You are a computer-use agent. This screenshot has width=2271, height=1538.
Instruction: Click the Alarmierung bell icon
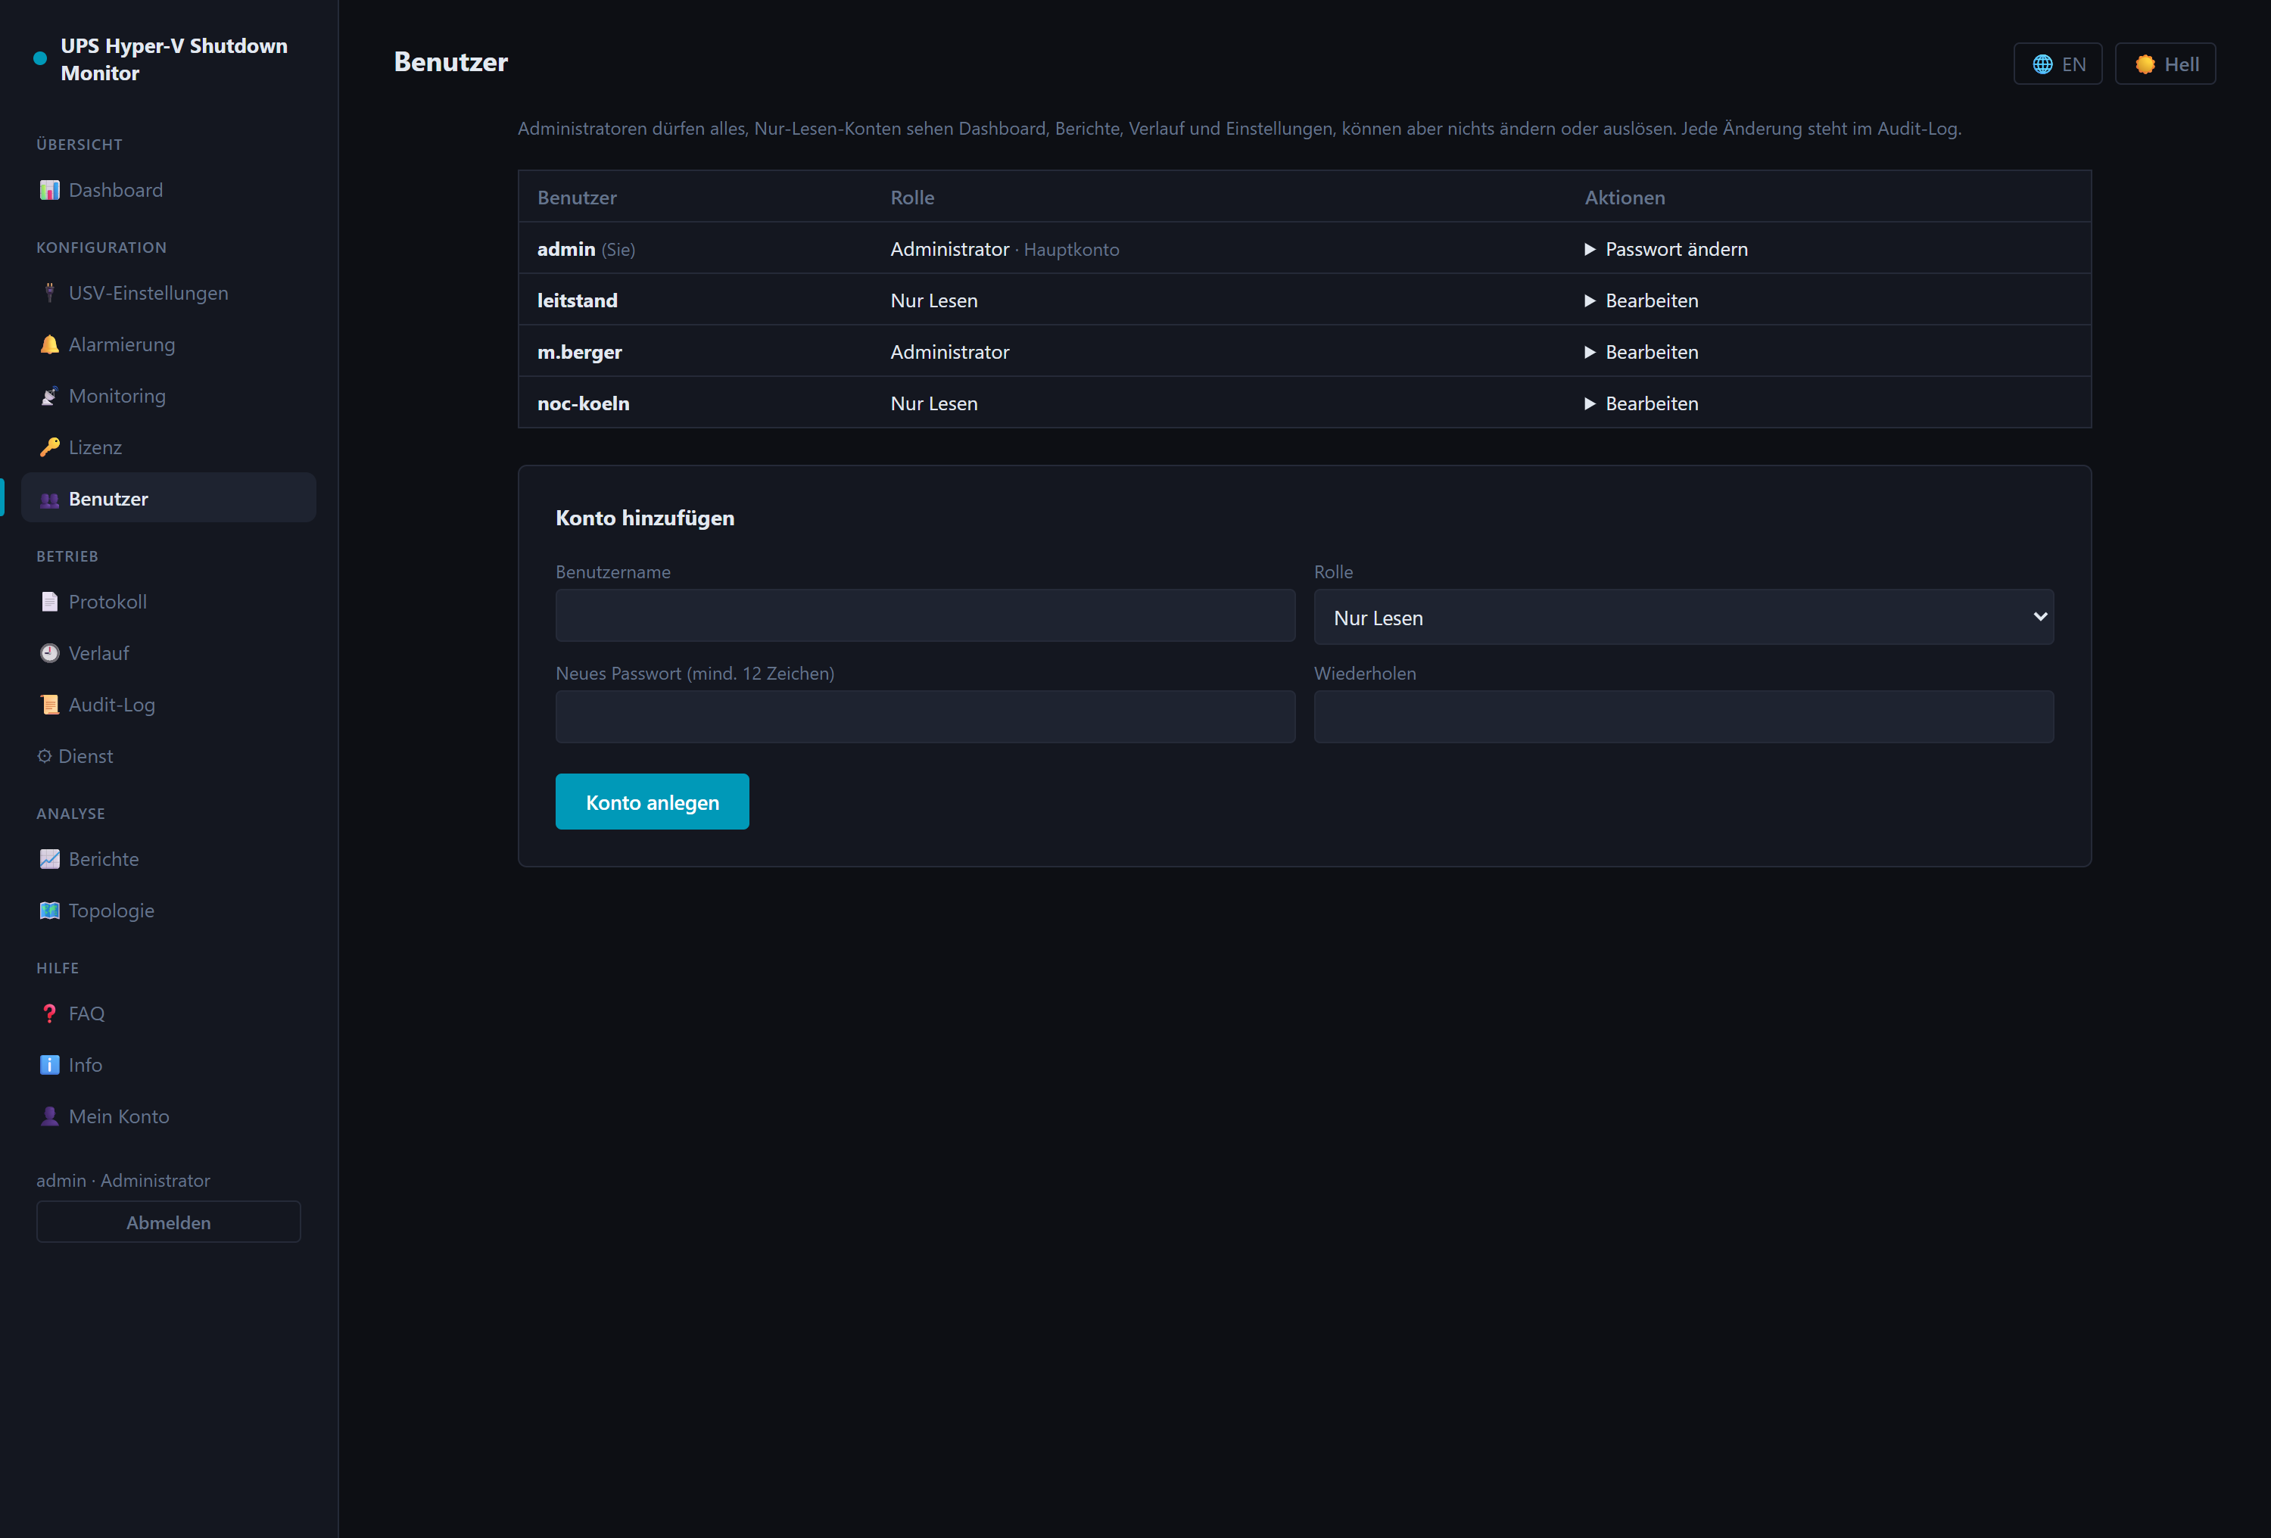click(49, 344)
